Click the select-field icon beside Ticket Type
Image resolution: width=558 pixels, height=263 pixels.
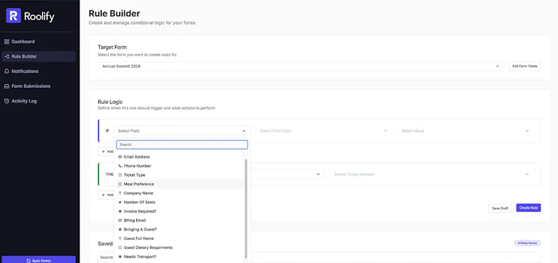coord(120,175)
